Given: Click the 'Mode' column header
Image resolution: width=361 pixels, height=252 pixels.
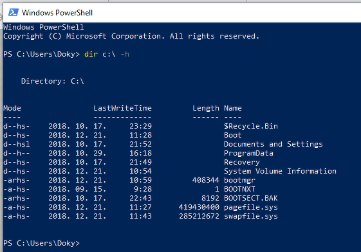Looking at the screenshot, I should point(12,108).
